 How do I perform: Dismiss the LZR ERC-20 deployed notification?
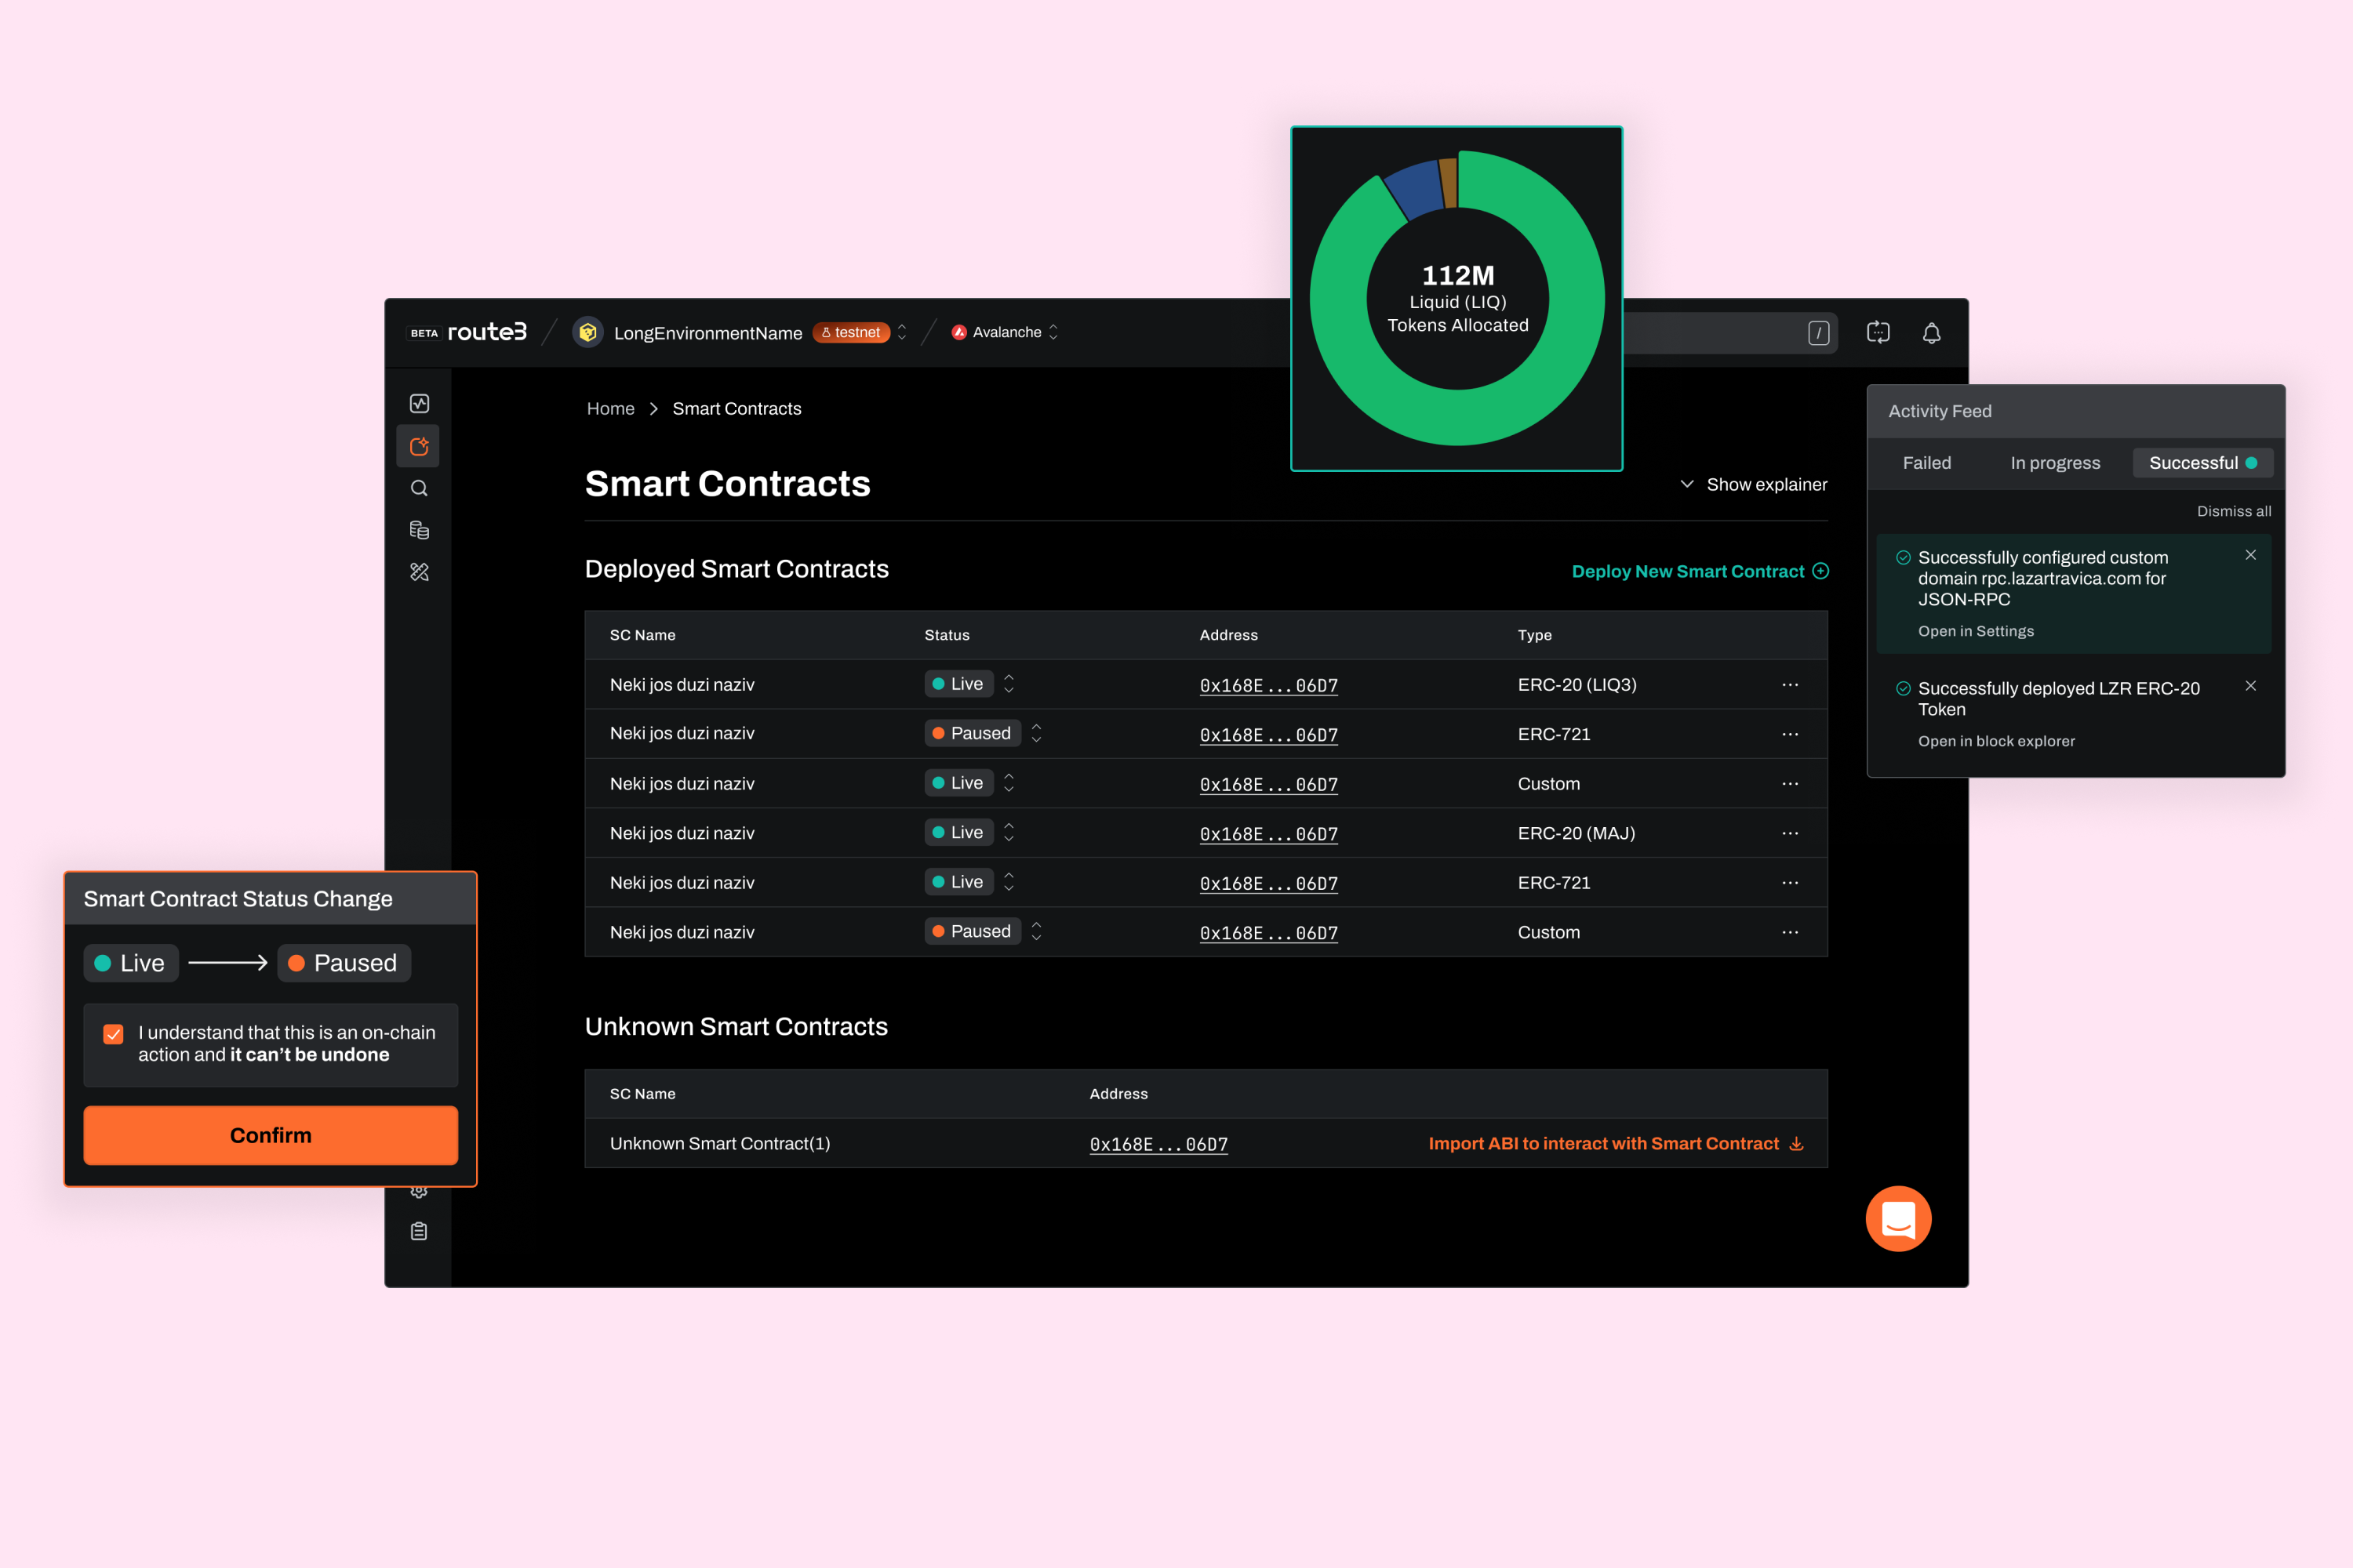(x=2250, y=686)
